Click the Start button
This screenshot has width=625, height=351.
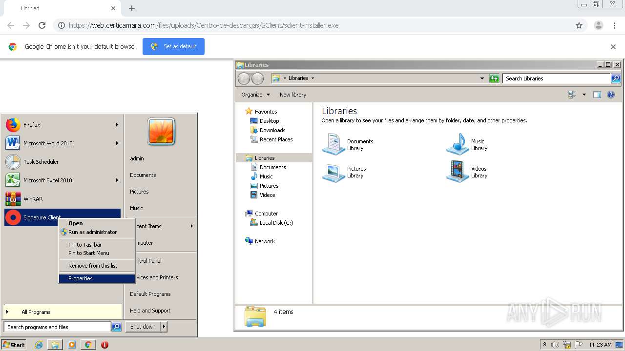(x=14, y=345)
